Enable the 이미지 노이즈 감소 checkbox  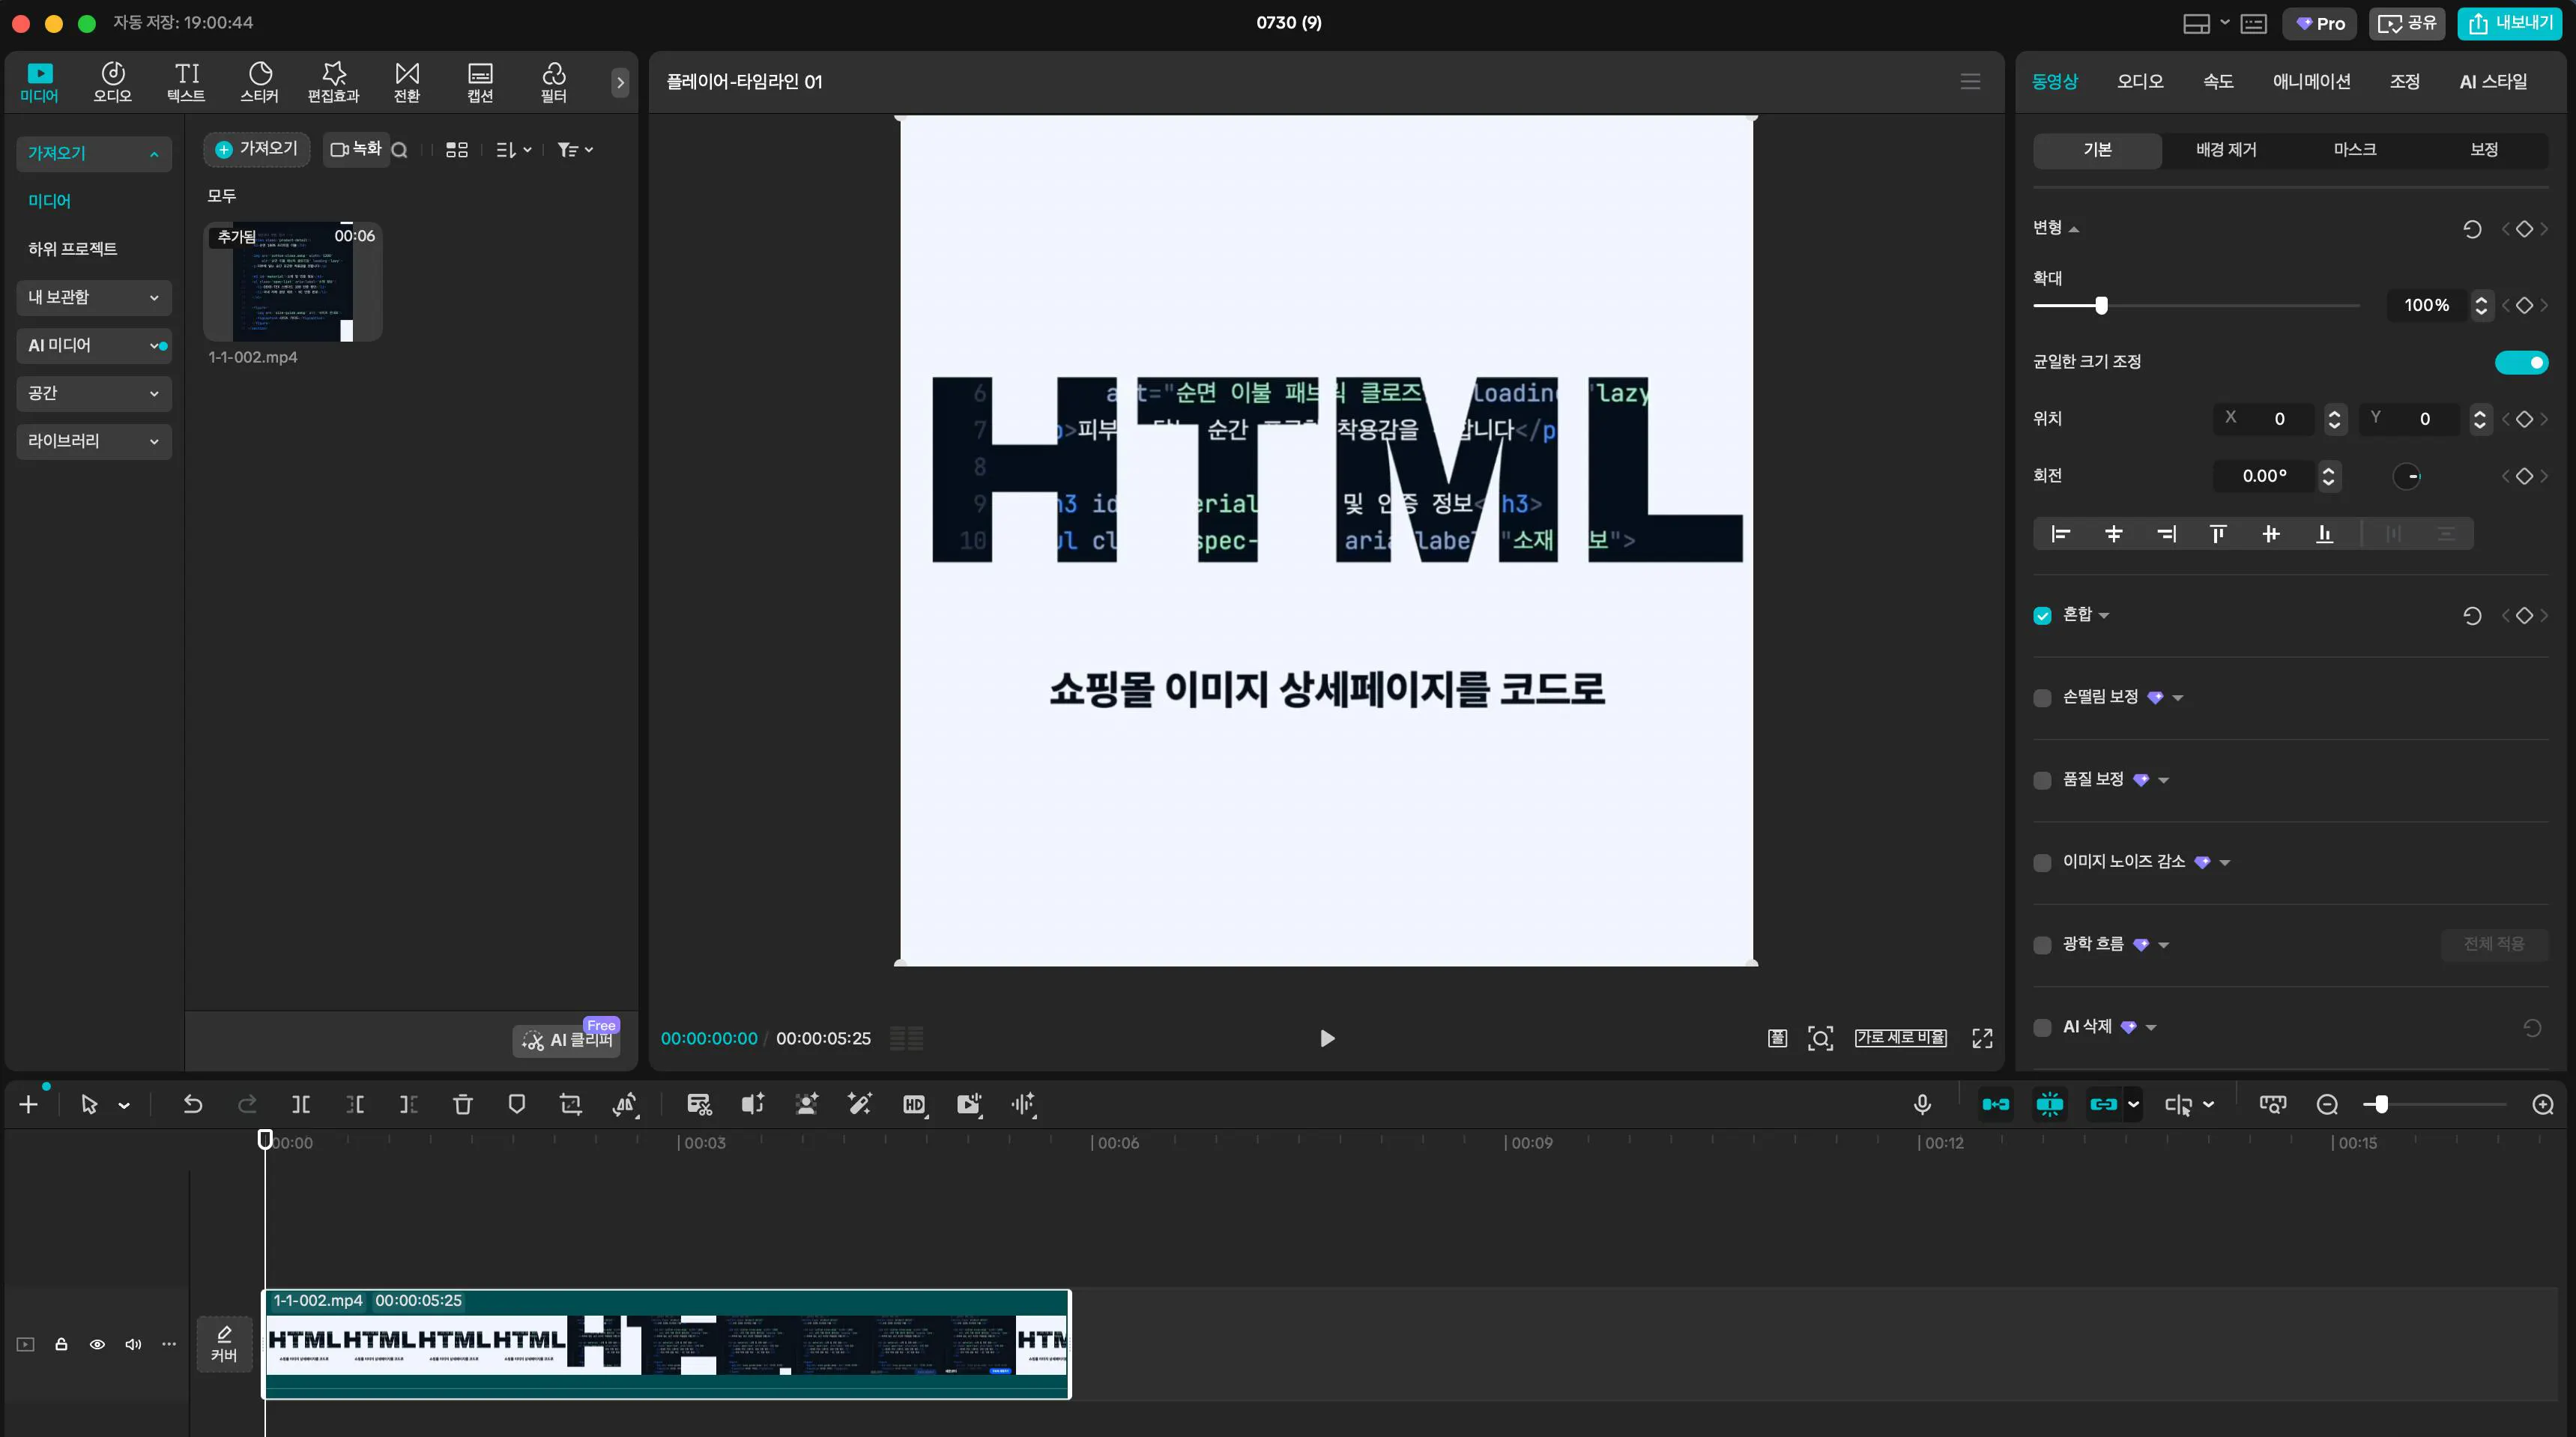(2042, 862)
